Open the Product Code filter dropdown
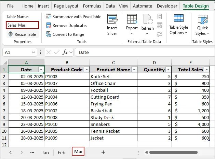The width and height of the screenshot is (215, 159). point(86,70)
